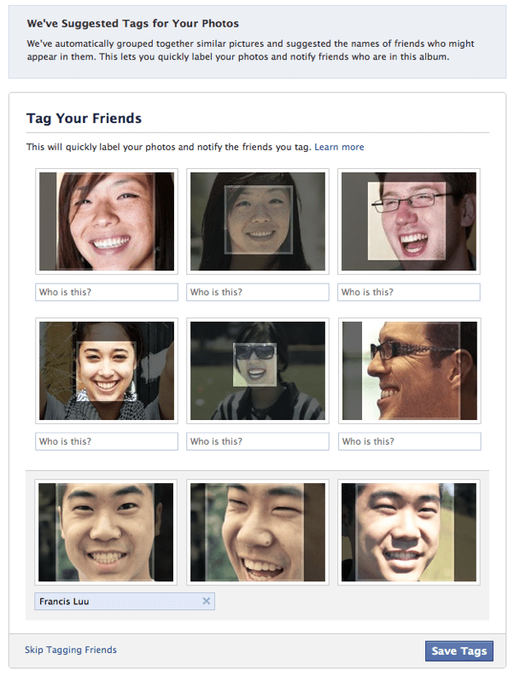Viewport: 514px width, 676px height.
Task: Focus the name field under the first top-row photo
Action: click(x=107, y=292)
